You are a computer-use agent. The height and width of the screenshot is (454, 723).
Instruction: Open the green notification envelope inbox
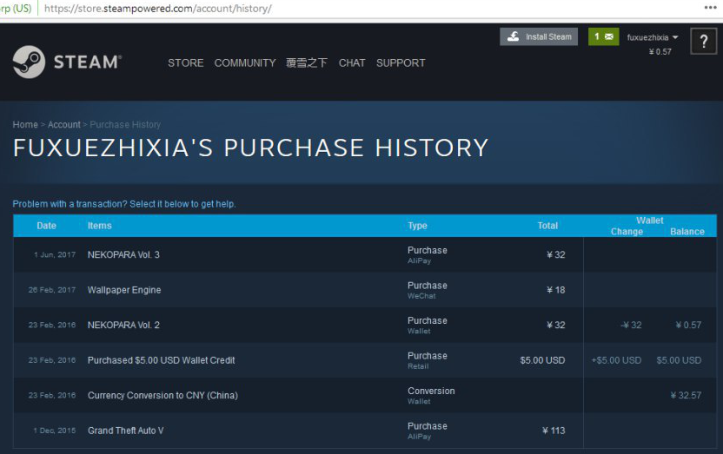click(x=603, y=36)
